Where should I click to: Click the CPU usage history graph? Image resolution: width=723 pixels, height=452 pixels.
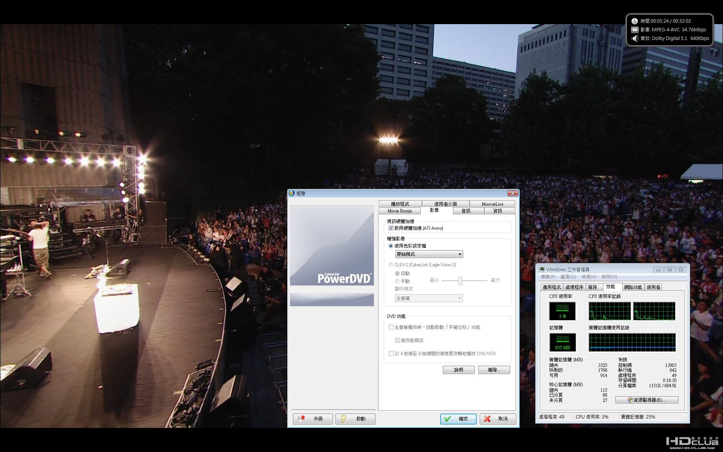(632, 311)
